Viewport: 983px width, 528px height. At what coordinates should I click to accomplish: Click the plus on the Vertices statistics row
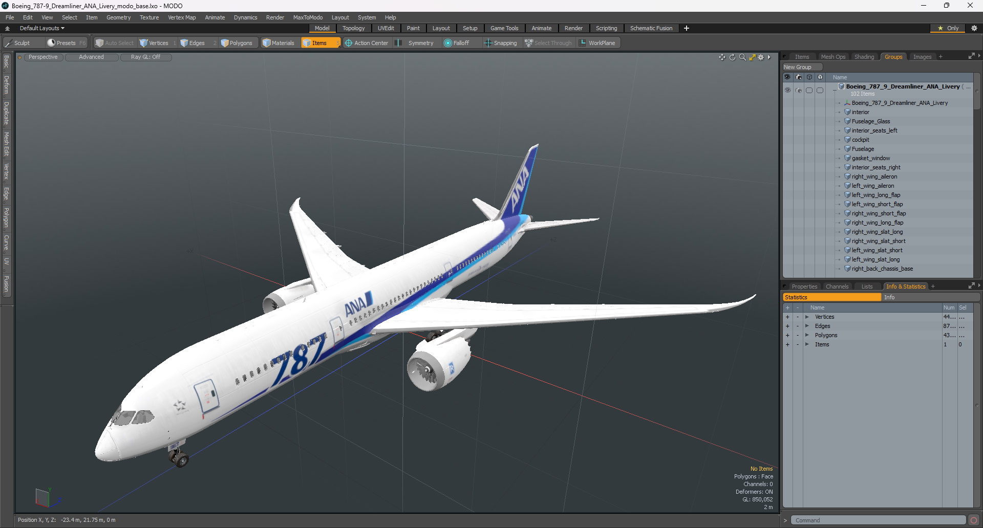pyautogui.click(x=787, y=317)
